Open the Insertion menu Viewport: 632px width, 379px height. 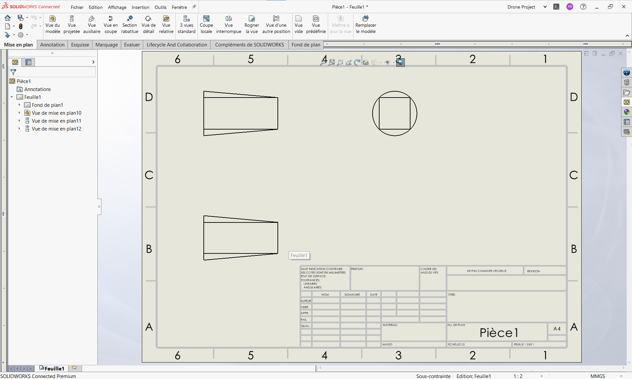coord(140,7)
